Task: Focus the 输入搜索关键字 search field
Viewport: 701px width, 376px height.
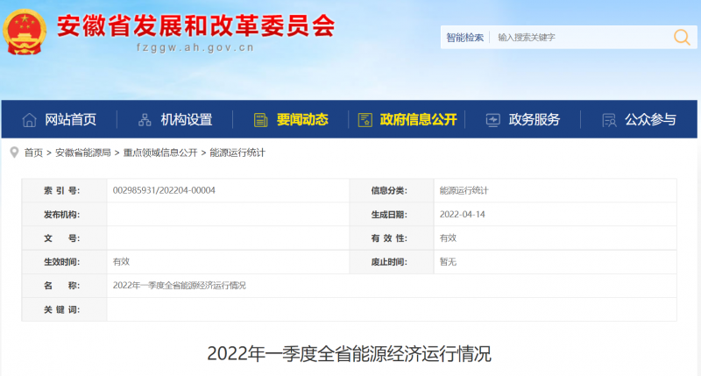Action: click(578, 37)
